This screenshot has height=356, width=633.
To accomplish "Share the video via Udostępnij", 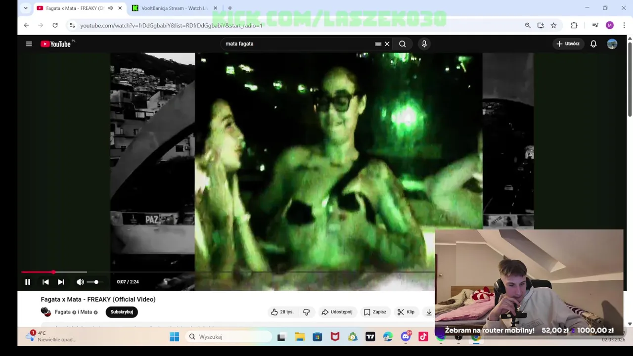I will coord(337,312).
